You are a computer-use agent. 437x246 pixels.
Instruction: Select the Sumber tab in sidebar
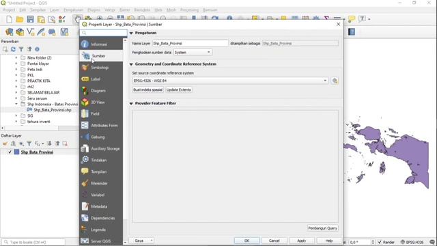point(101,56)
